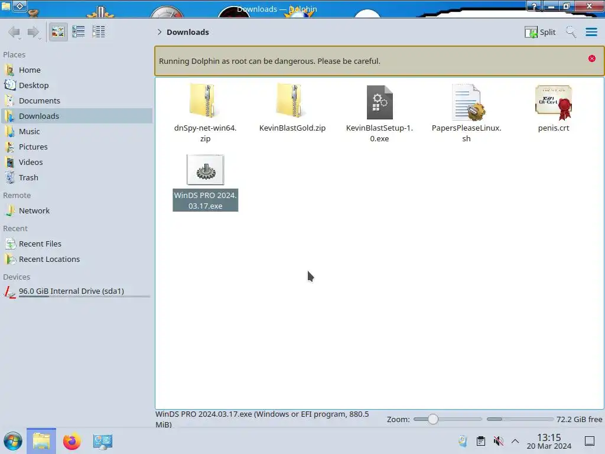Click the pin window title bar icon
The width and height of the screenshot is (605, 454).
pyautogui.click(x=20, y=6)
